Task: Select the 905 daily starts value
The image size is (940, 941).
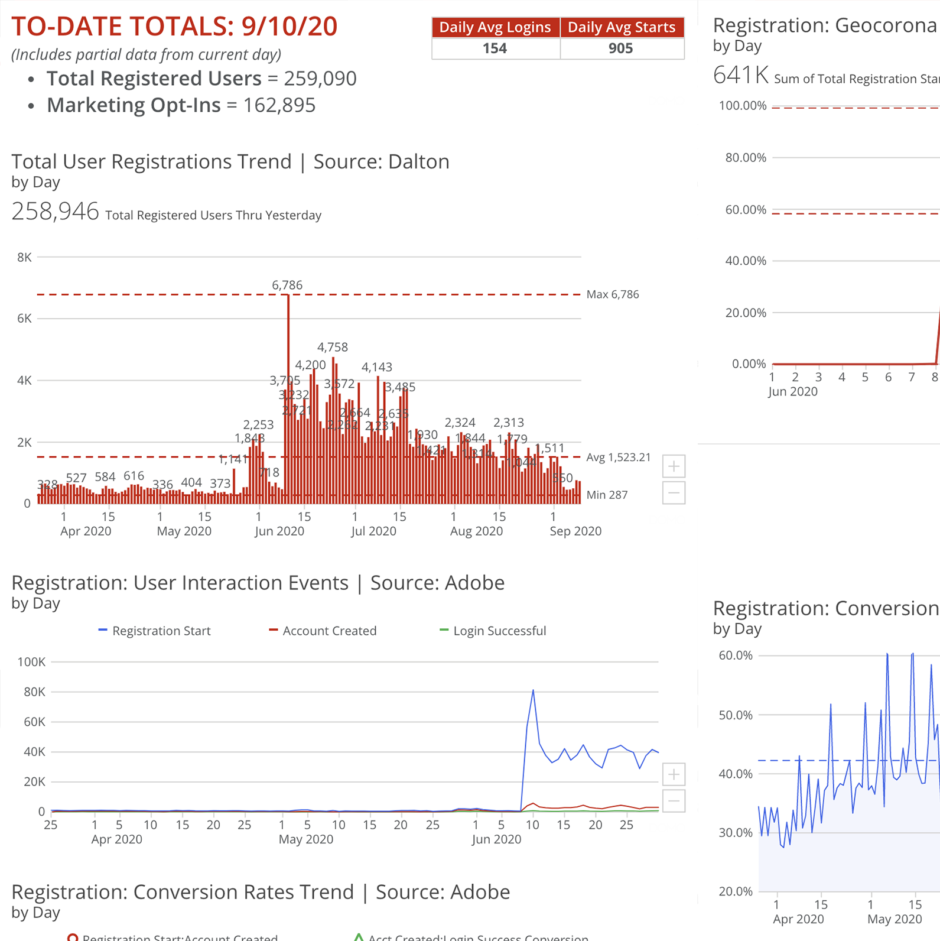Action: 621,48
